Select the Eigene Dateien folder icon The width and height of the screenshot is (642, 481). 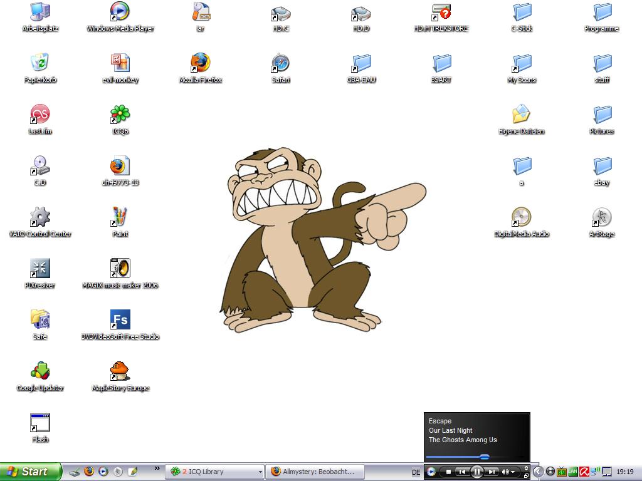(521, 120)
